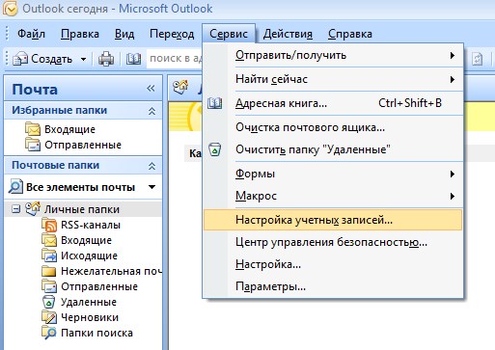Click the Исходящие outbox icon
Viewport: 495px width, 350px height.
click(x=49, y=256)
